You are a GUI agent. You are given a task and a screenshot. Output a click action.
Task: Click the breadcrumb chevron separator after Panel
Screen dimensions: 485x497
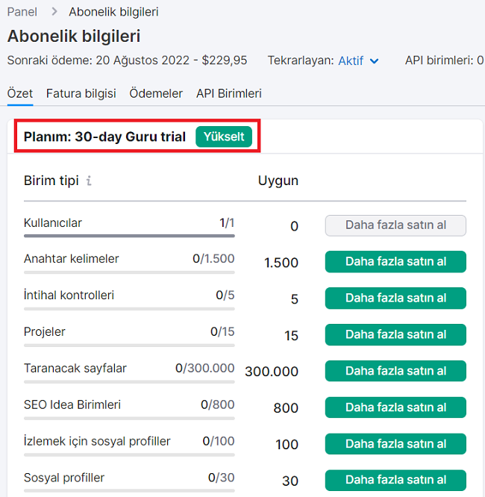click(x=54, y=12)
